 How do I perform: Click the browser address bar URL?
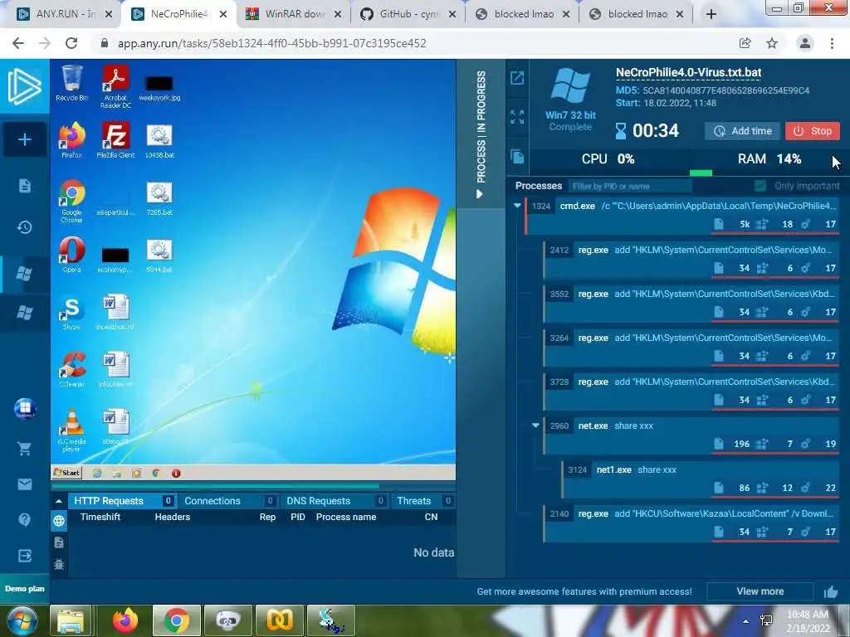coord(272,43)
